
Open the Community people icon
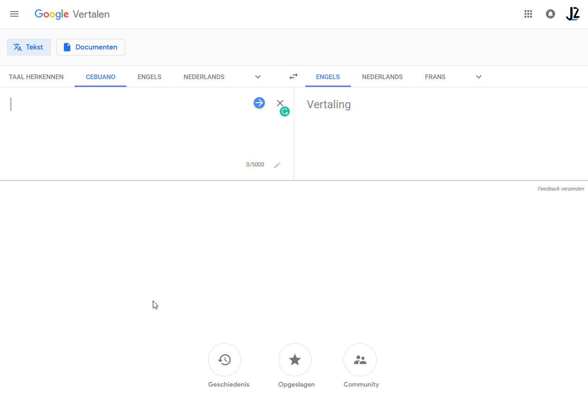[360, 360]
